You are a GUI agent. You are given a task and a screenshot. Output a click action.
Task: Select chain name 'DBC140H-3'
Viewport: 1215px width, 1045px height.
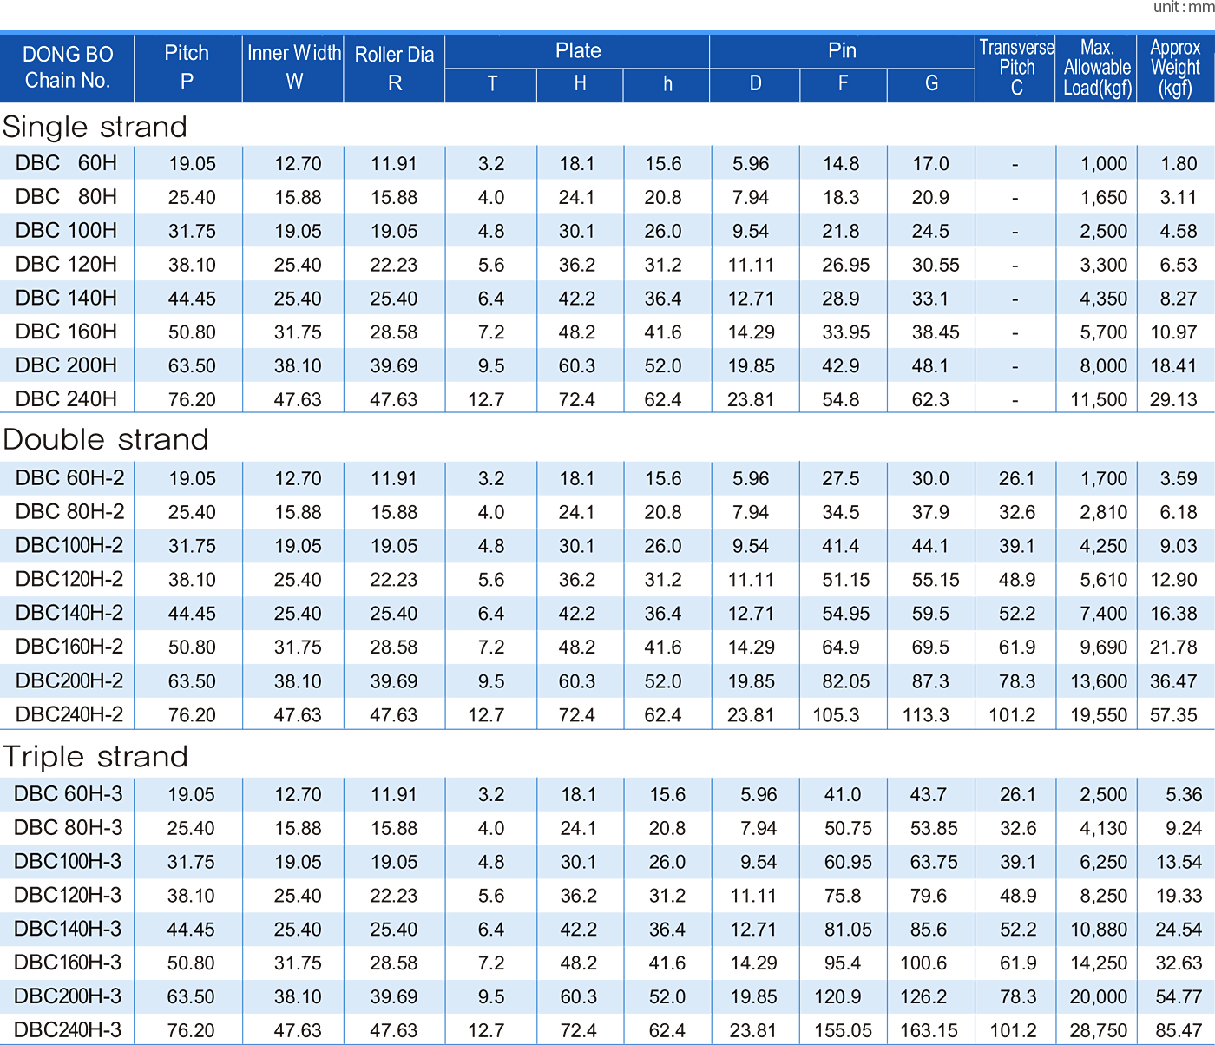tap(68, 929)
